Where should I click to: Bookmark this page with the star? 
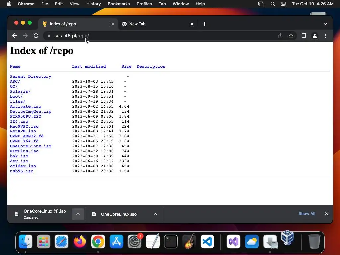coord(291,36)
